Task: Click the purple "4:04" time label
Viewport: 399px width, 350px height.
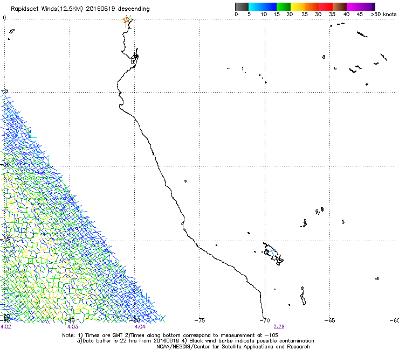Action: pyautogui.click(x=140, y=327)
